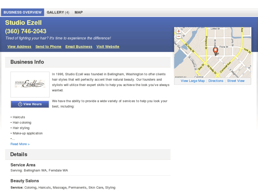Zoom in on the map with plus icon
The height and width of the screenshot is (193, 258).
(179, 31)
